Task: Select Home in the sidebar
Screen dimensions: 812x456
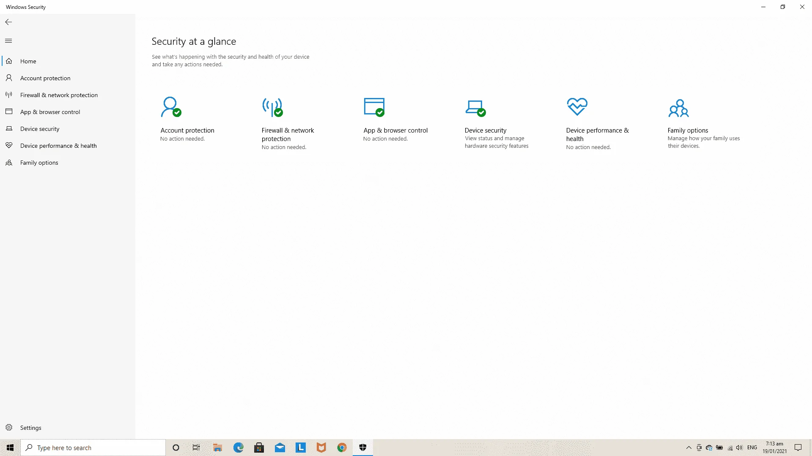Action: [x=68, y=61]
